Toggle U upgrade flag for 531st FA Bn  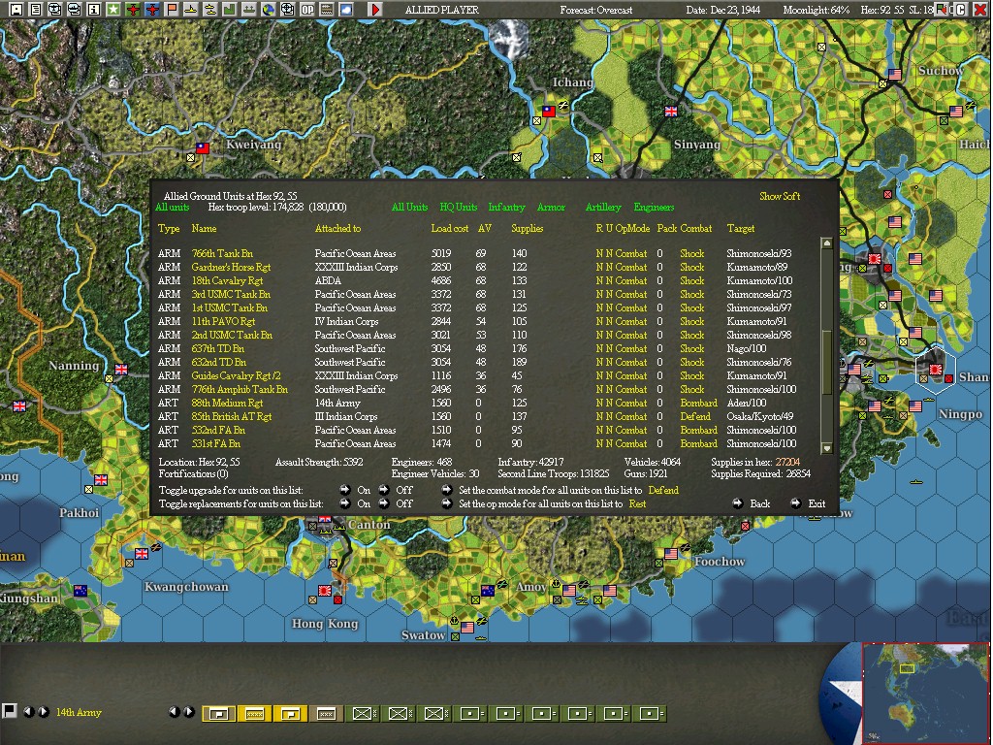609,443
